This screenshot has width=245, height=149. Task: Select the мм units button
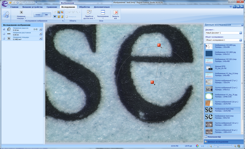(46, 14)
